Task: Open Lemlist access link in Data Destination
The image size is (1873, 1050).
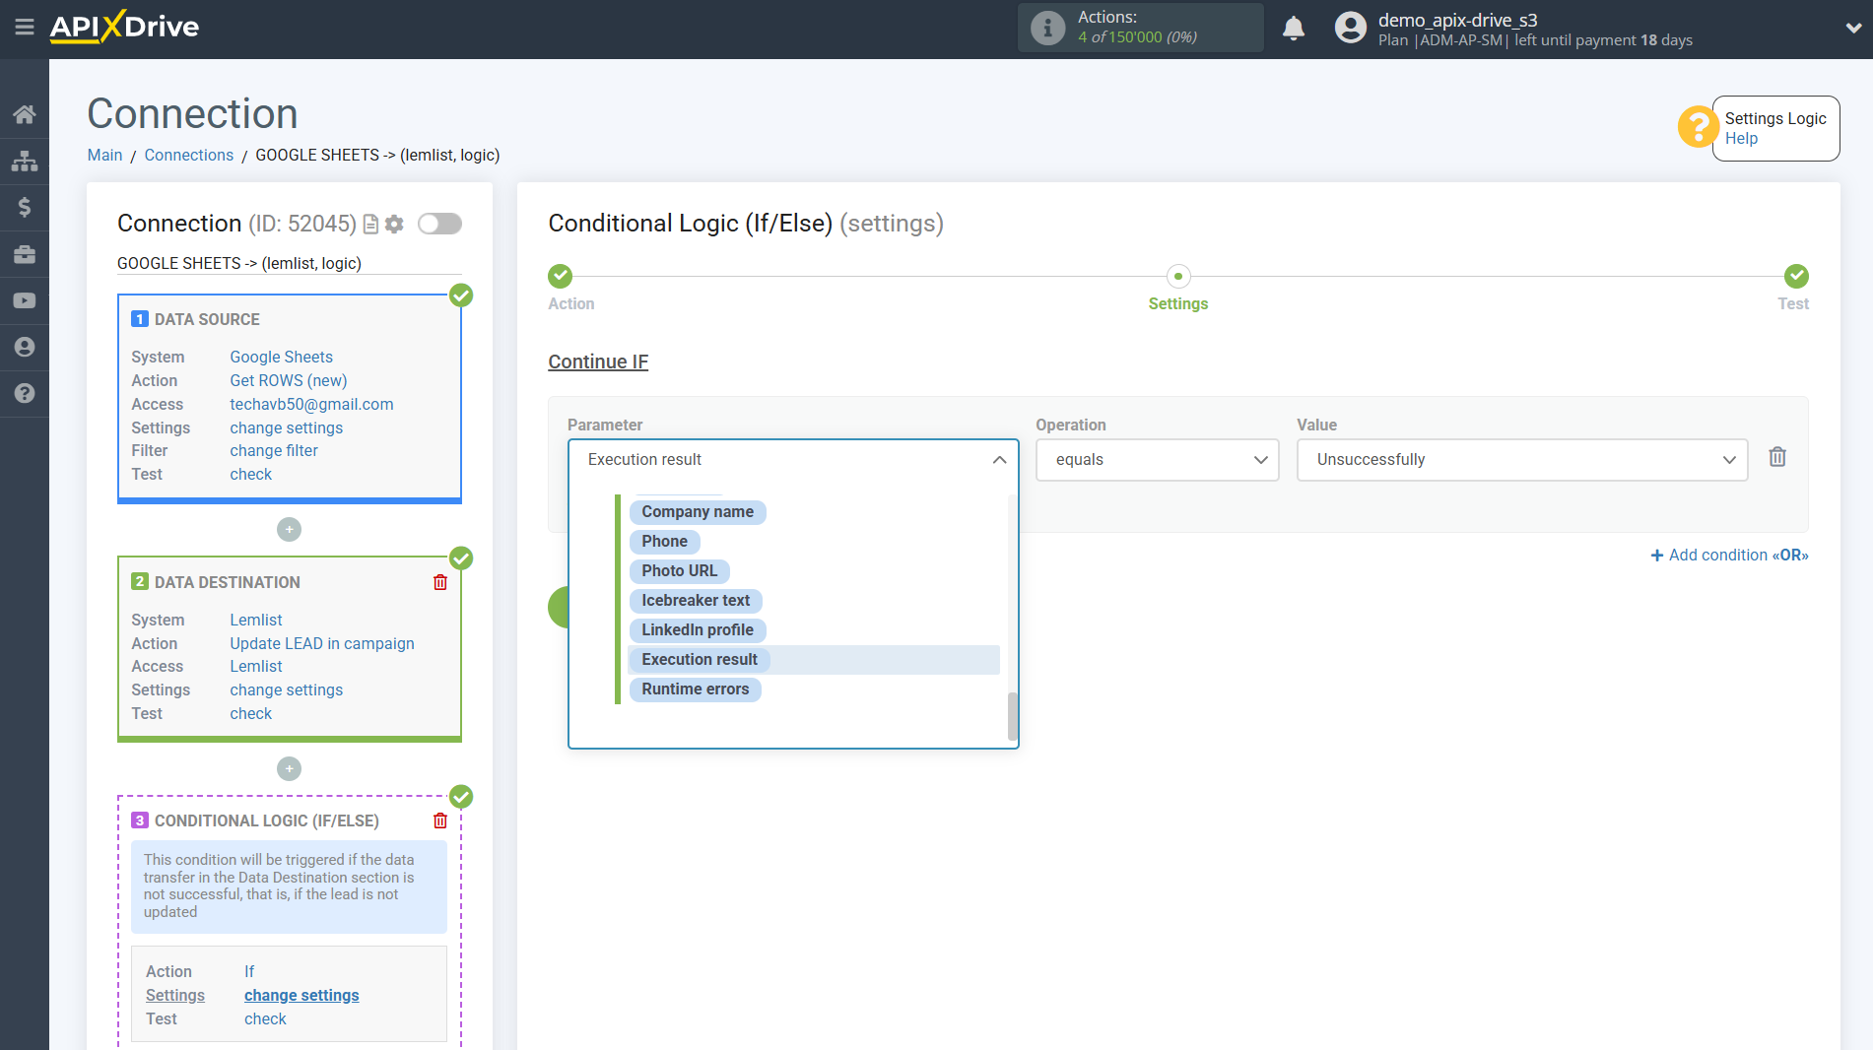Action: click(256, 667)
